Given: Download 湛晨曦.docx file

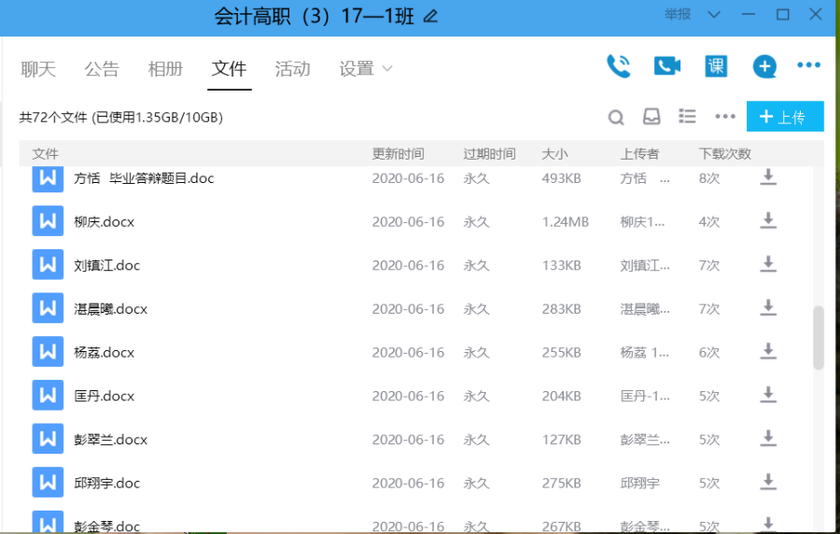Looking at the screenshot, I should (x=768, y=307).
